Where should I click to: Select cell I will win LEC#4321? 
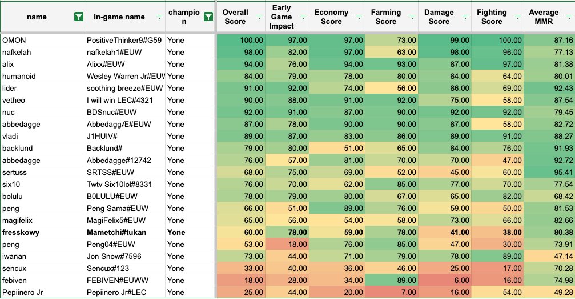coord(125,100)
